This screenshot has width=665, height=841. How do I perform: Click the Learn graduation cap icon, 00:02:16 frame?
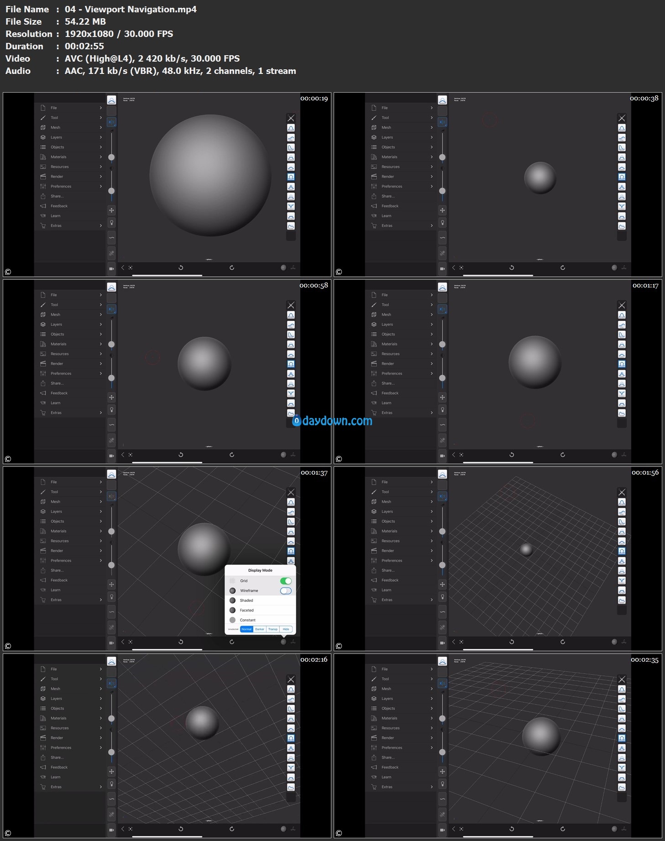43,777
